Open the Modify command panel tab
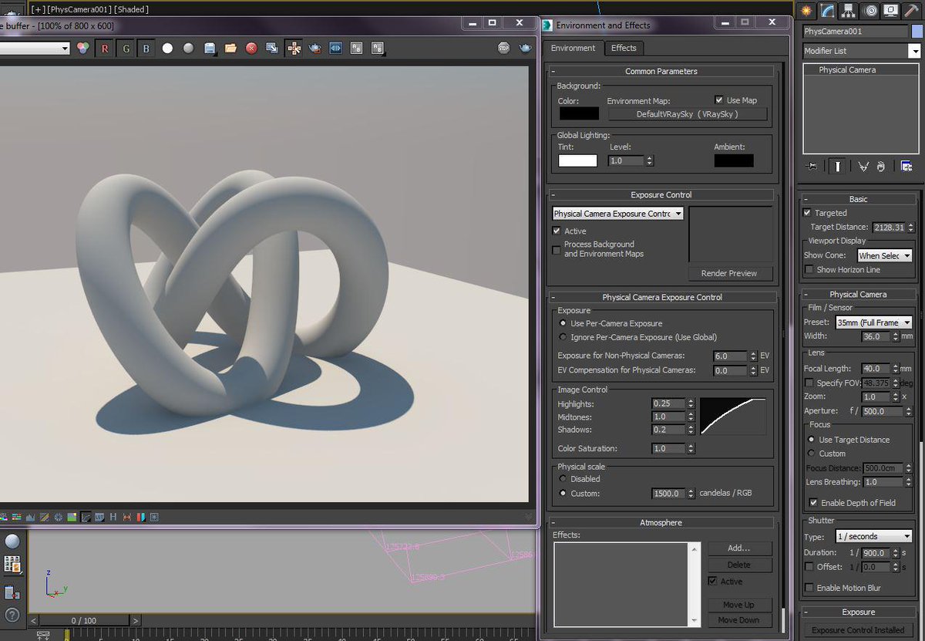This screenshot has width=925, height=641. coord(828,10)
